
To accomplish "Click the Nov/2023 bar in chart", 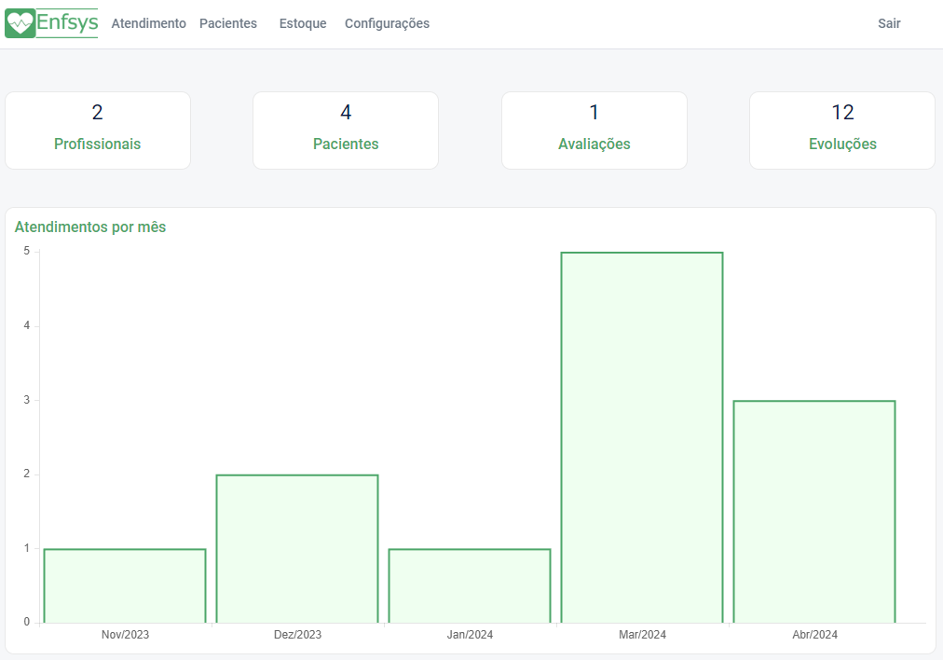I will tap(125, 585).
